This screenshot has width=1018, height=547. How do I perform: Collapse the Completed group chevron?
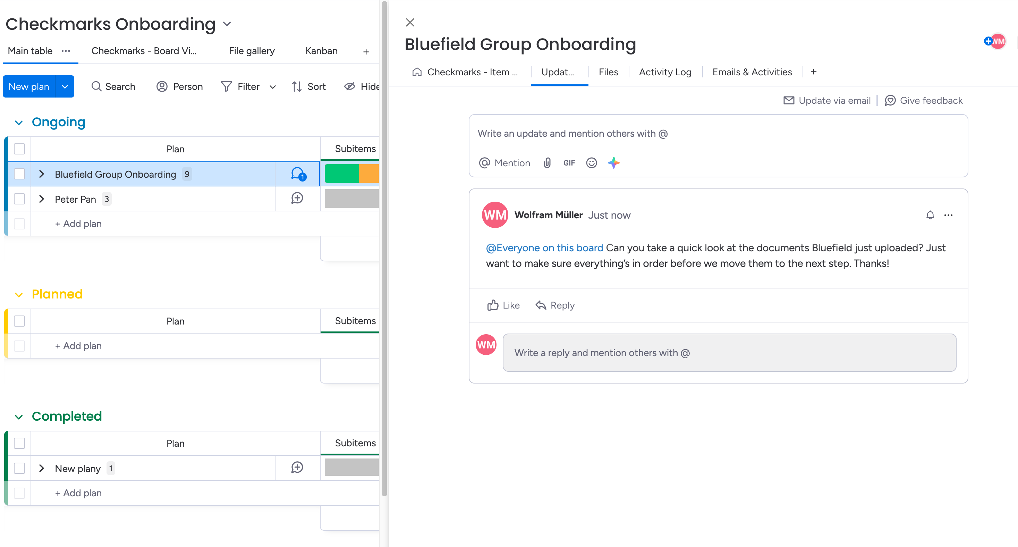click(x=19, y=417)
